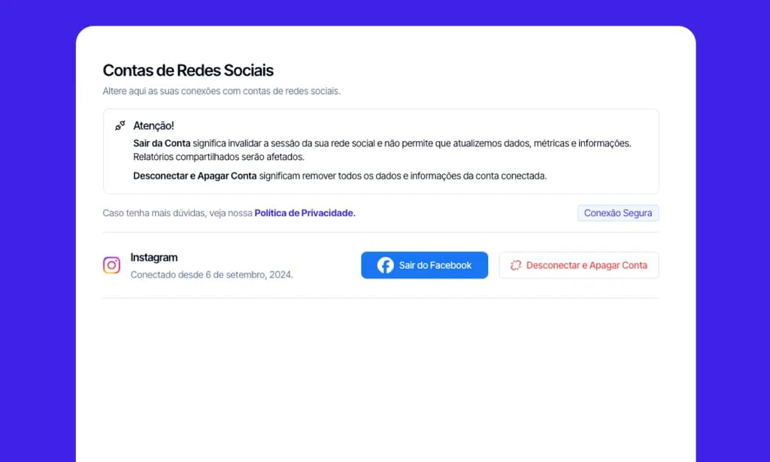Click the Atenção! notice title
The height and width of the screenshot is (462, 770).
(153, 125)
